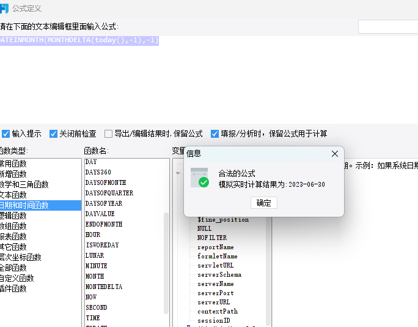Select ISWORKDAY function
The height and width of the screenshot is (327, 418).
point(102,245)
